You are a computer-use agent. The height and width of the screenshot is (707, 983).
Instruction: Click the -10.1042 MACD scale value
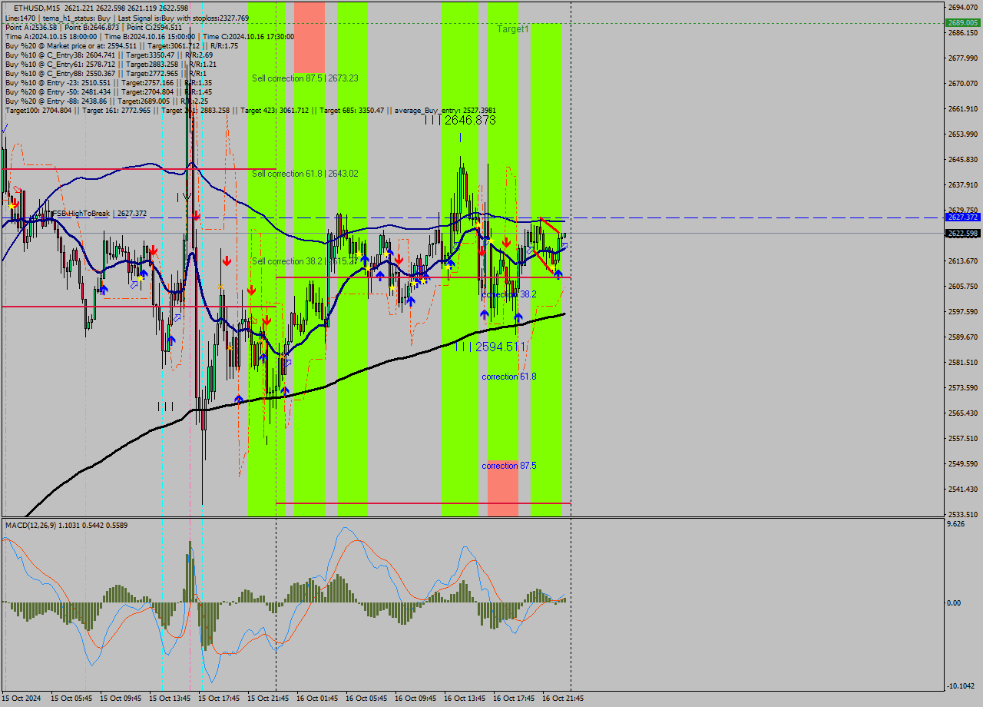click(x=961, y=685)
